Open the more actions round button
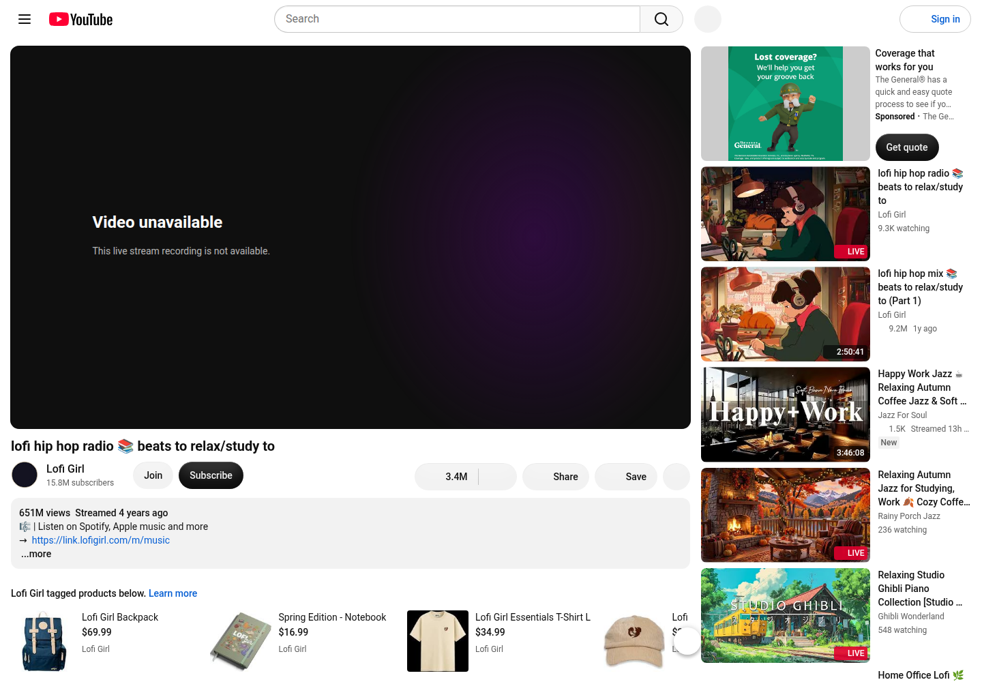 click(676, 477)
